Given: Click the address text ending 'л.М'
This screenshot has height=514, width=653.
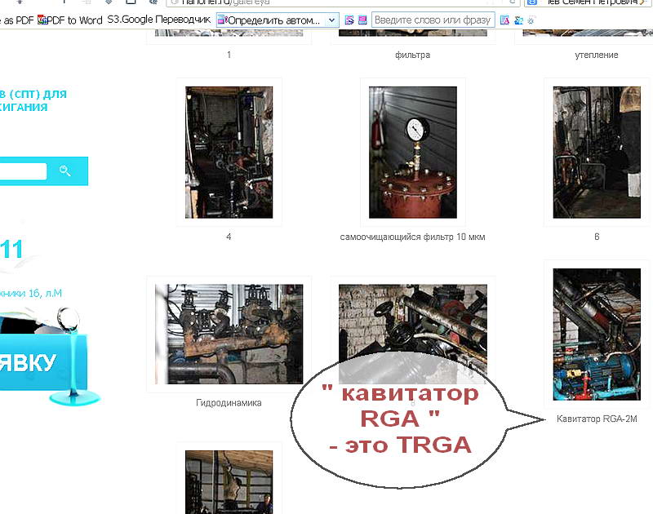Looking at the screenshot, I should point(31,294).
